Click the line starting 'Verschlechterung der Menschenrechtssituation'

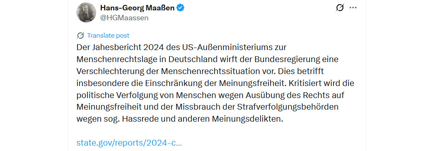click(x=200, y=72)
